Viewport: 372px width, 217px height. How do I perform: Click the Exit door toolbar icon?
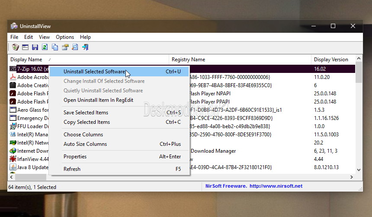pyautogui.click(x=85, y=47)
